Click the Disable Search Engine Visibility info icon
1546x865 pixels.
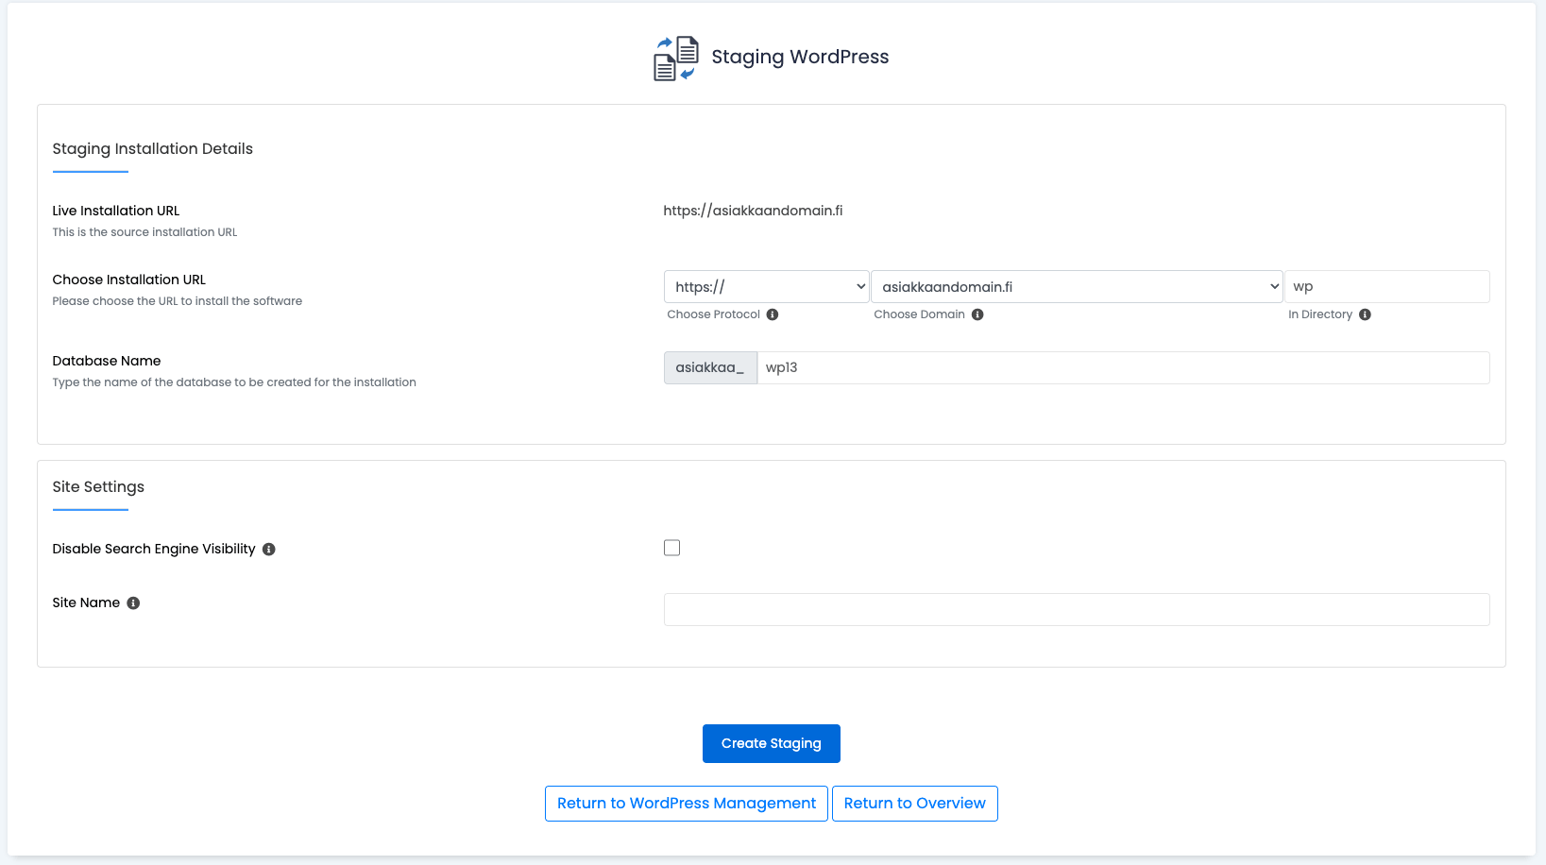pos(269,550)
